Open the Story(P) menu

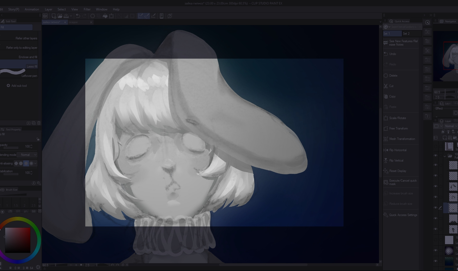click(x=14, y=9)
